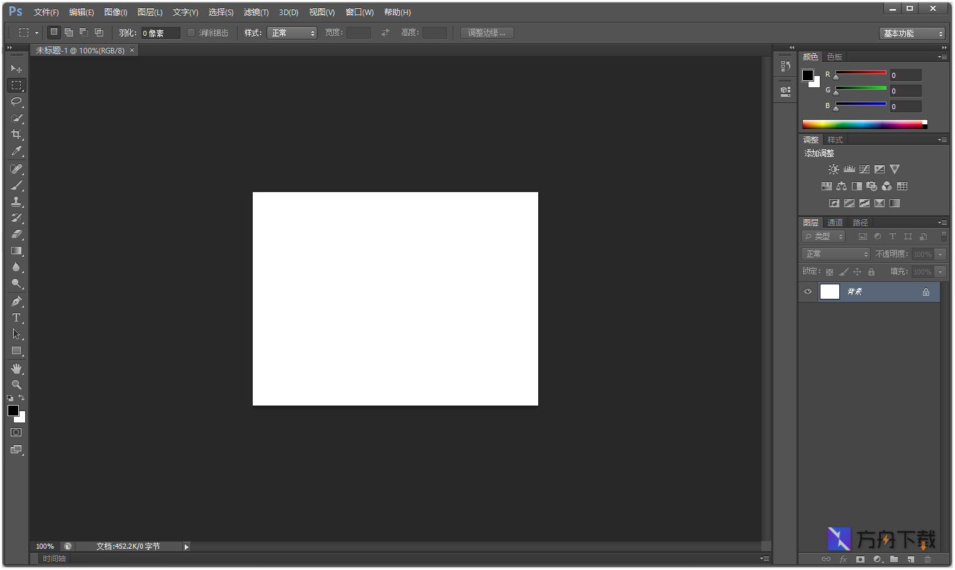The image size is (955, 570).
Task: Open the 基本功能 workspace switcher dropdown
Action: pyautogui.click(x=912, y=33)
